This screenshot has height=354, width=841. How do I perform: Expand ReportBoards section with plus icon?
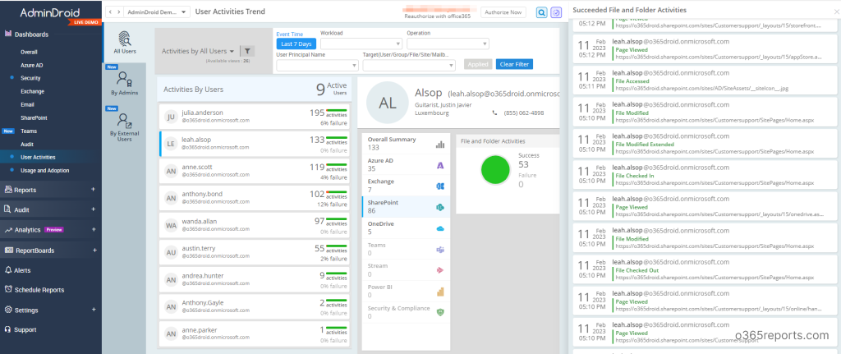click(x=94, y=250)
